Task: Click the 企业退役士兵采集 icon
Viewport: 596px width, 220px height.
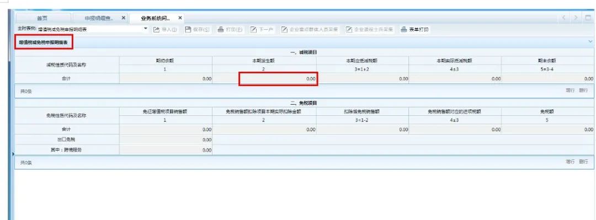Action: click(349, 29)
